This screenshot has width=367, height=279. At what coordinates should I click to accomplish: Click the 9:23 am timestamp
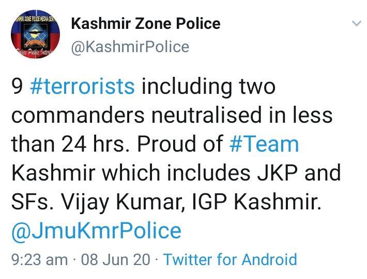(x=40, y=259)
